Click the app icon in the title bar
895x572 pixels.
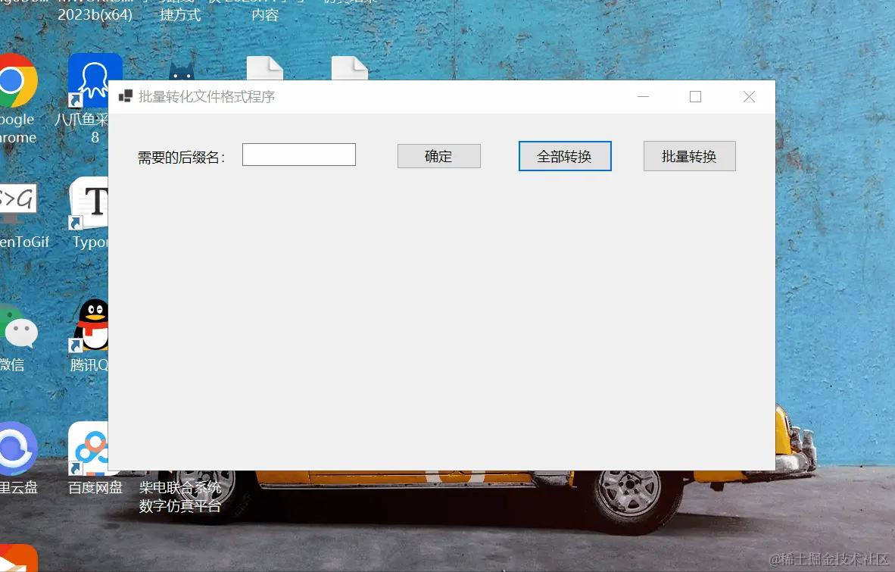(x=125, y=96)
